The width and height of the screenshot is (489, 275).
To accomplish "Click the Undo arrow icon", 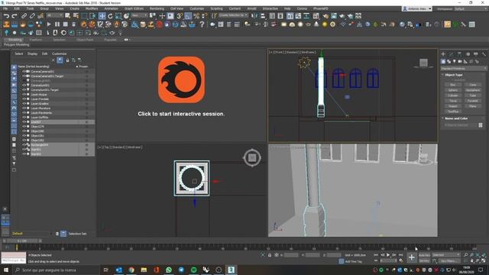I will 6,16.
